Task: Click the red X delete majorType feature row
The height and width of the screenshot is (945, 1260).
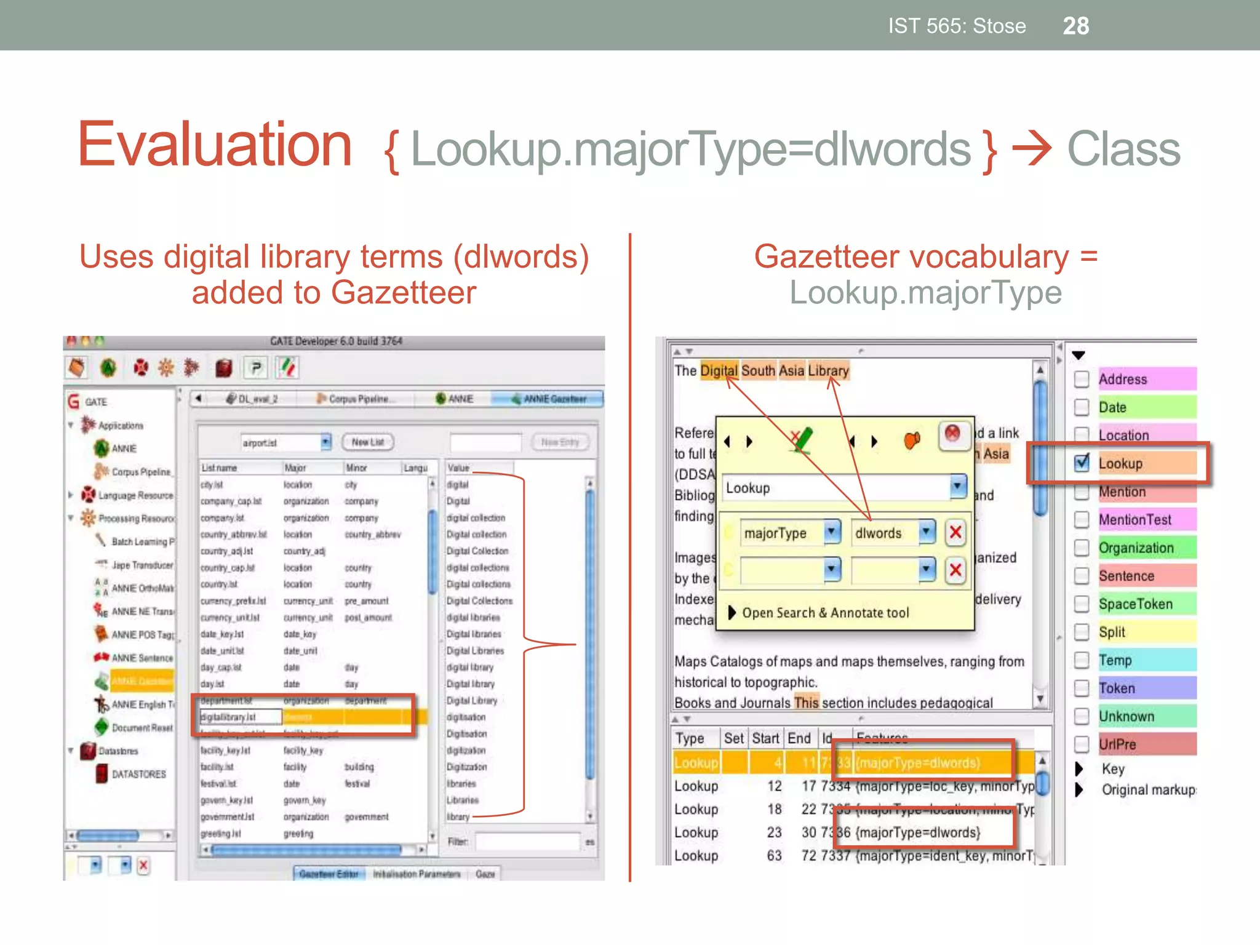Action: 955,532
